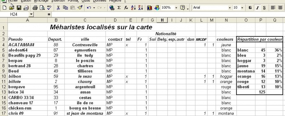The height and width of the screenshot is (116, 285).
Task: Select the 'couleurs' column heading cell
Action: click(226, 39)
